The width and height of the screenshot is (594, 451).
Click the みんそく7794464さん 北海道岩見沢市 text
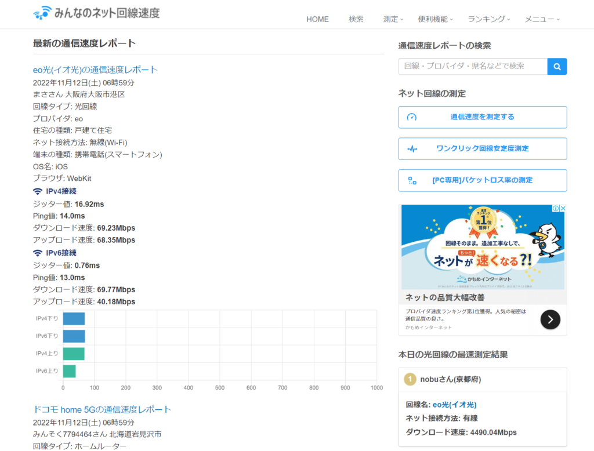coord(97,434)
